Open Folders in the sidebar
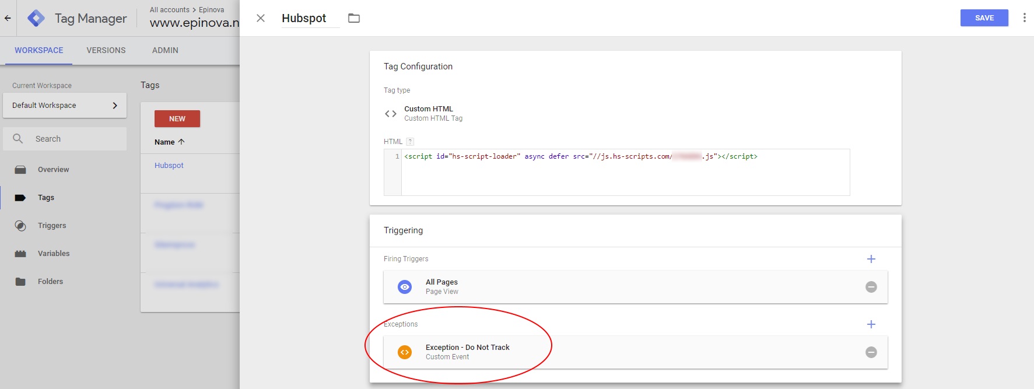This screenshot has width=1034, height=389. [50, 282]
